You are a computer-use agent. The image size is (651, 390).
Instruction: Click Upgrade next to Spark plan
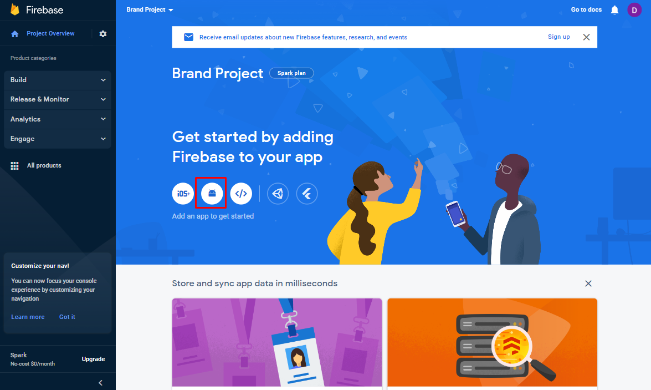(94, 359)
